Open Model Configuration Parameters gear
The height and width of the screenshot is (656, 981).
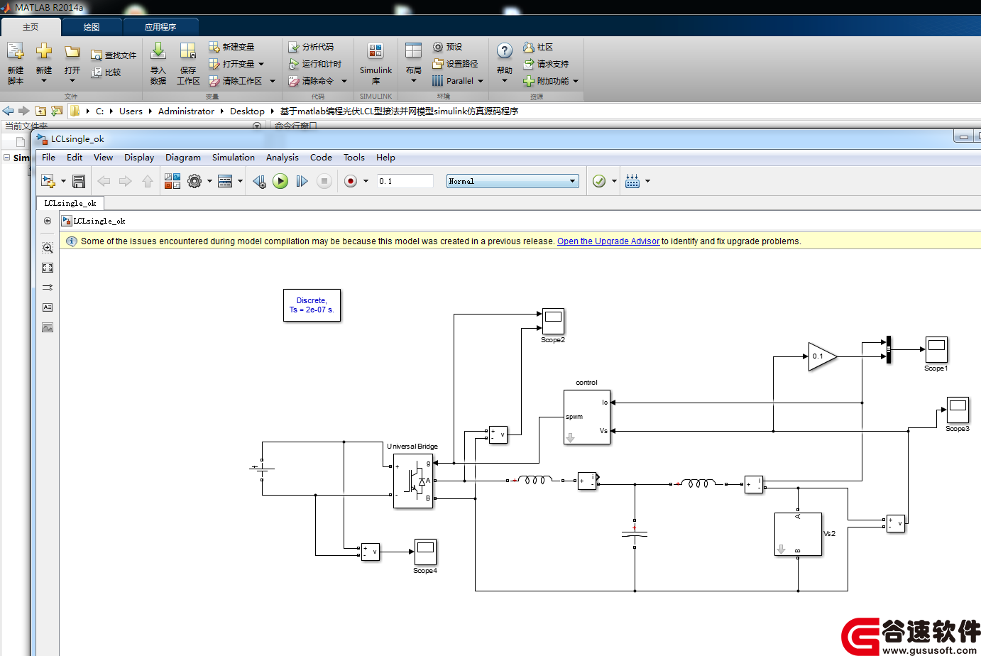(194, 181)
